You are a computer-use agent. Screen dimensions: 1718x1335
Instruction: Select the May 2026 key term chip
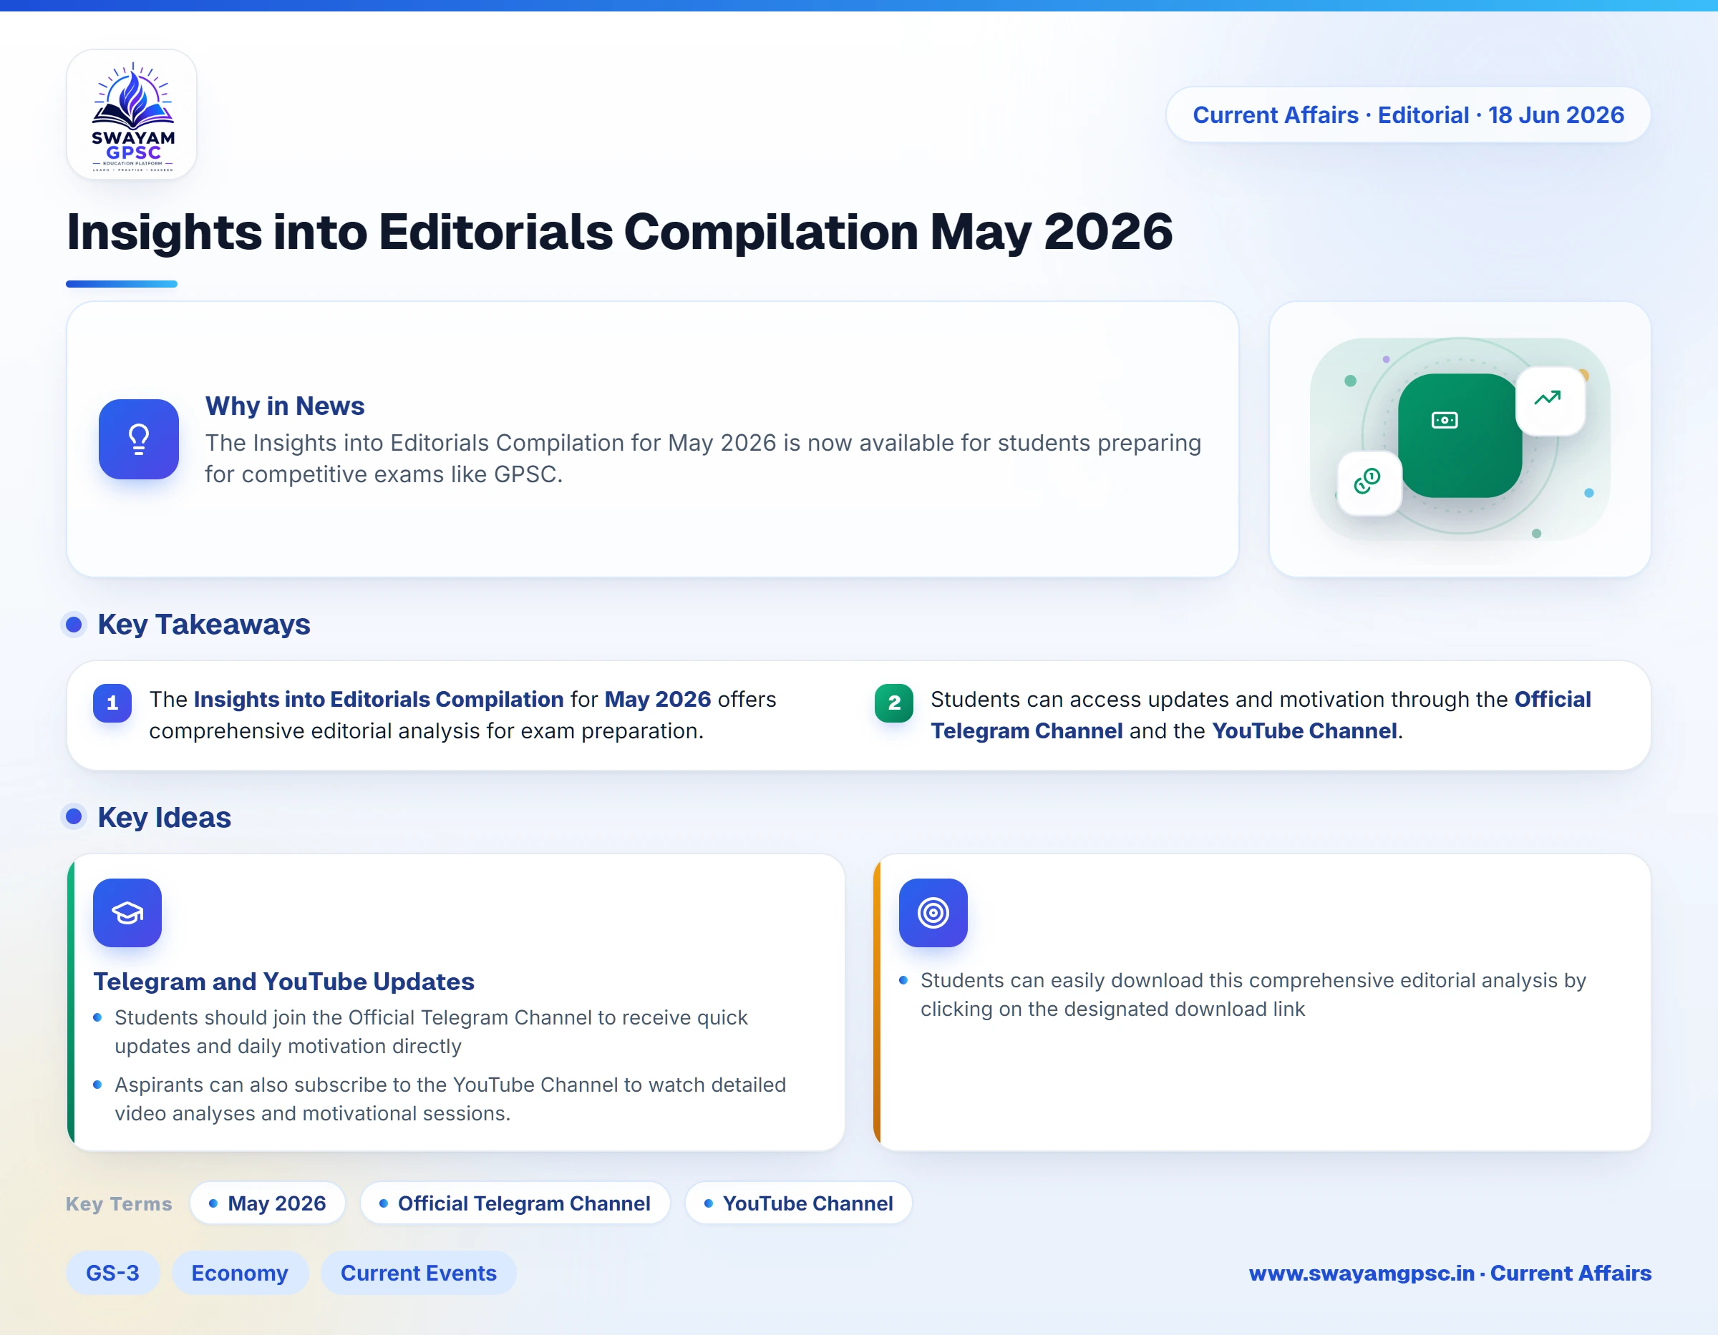pyautogui.click(x=268, y=1203)
